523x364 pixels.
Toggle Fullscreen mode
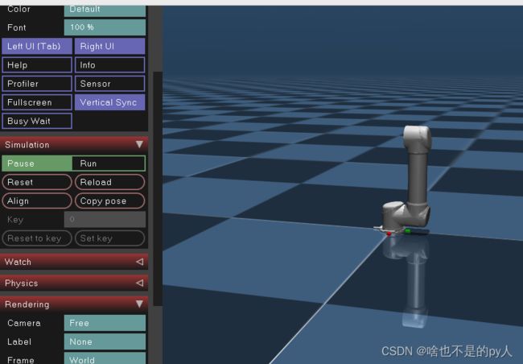(x=37, y=102)
